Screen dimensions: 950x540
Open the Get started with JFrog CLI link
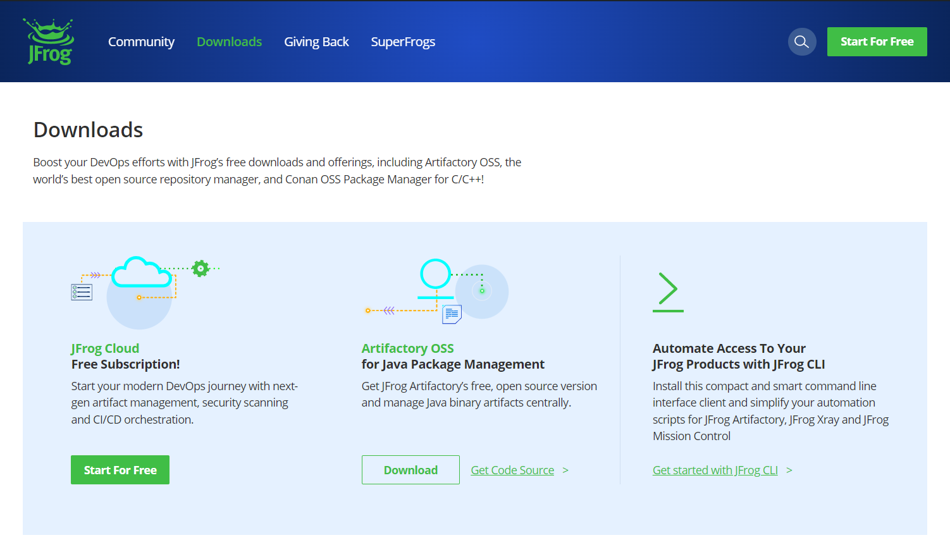point(715,470)
